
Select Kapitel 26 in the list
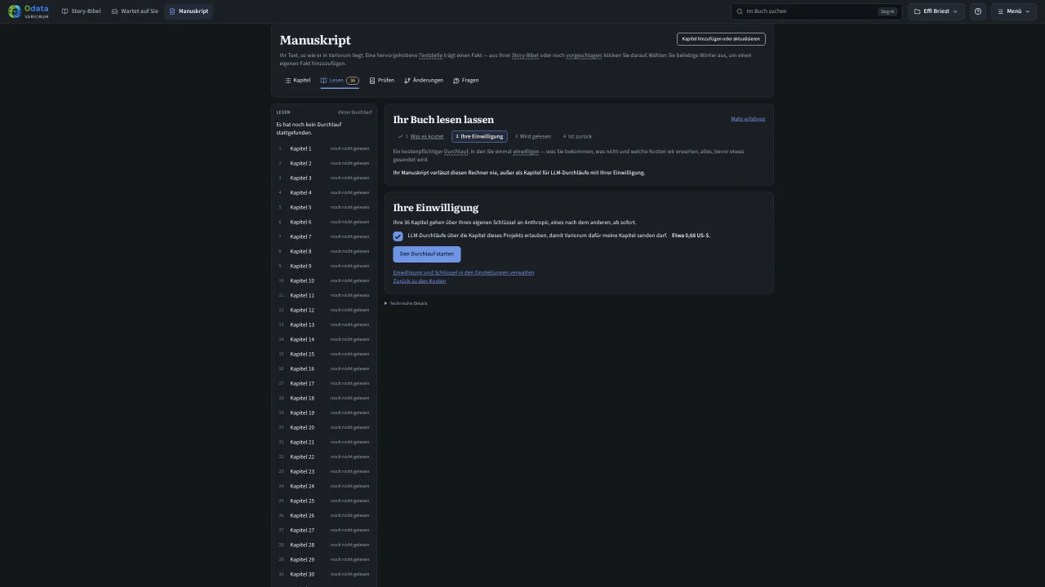324,516
